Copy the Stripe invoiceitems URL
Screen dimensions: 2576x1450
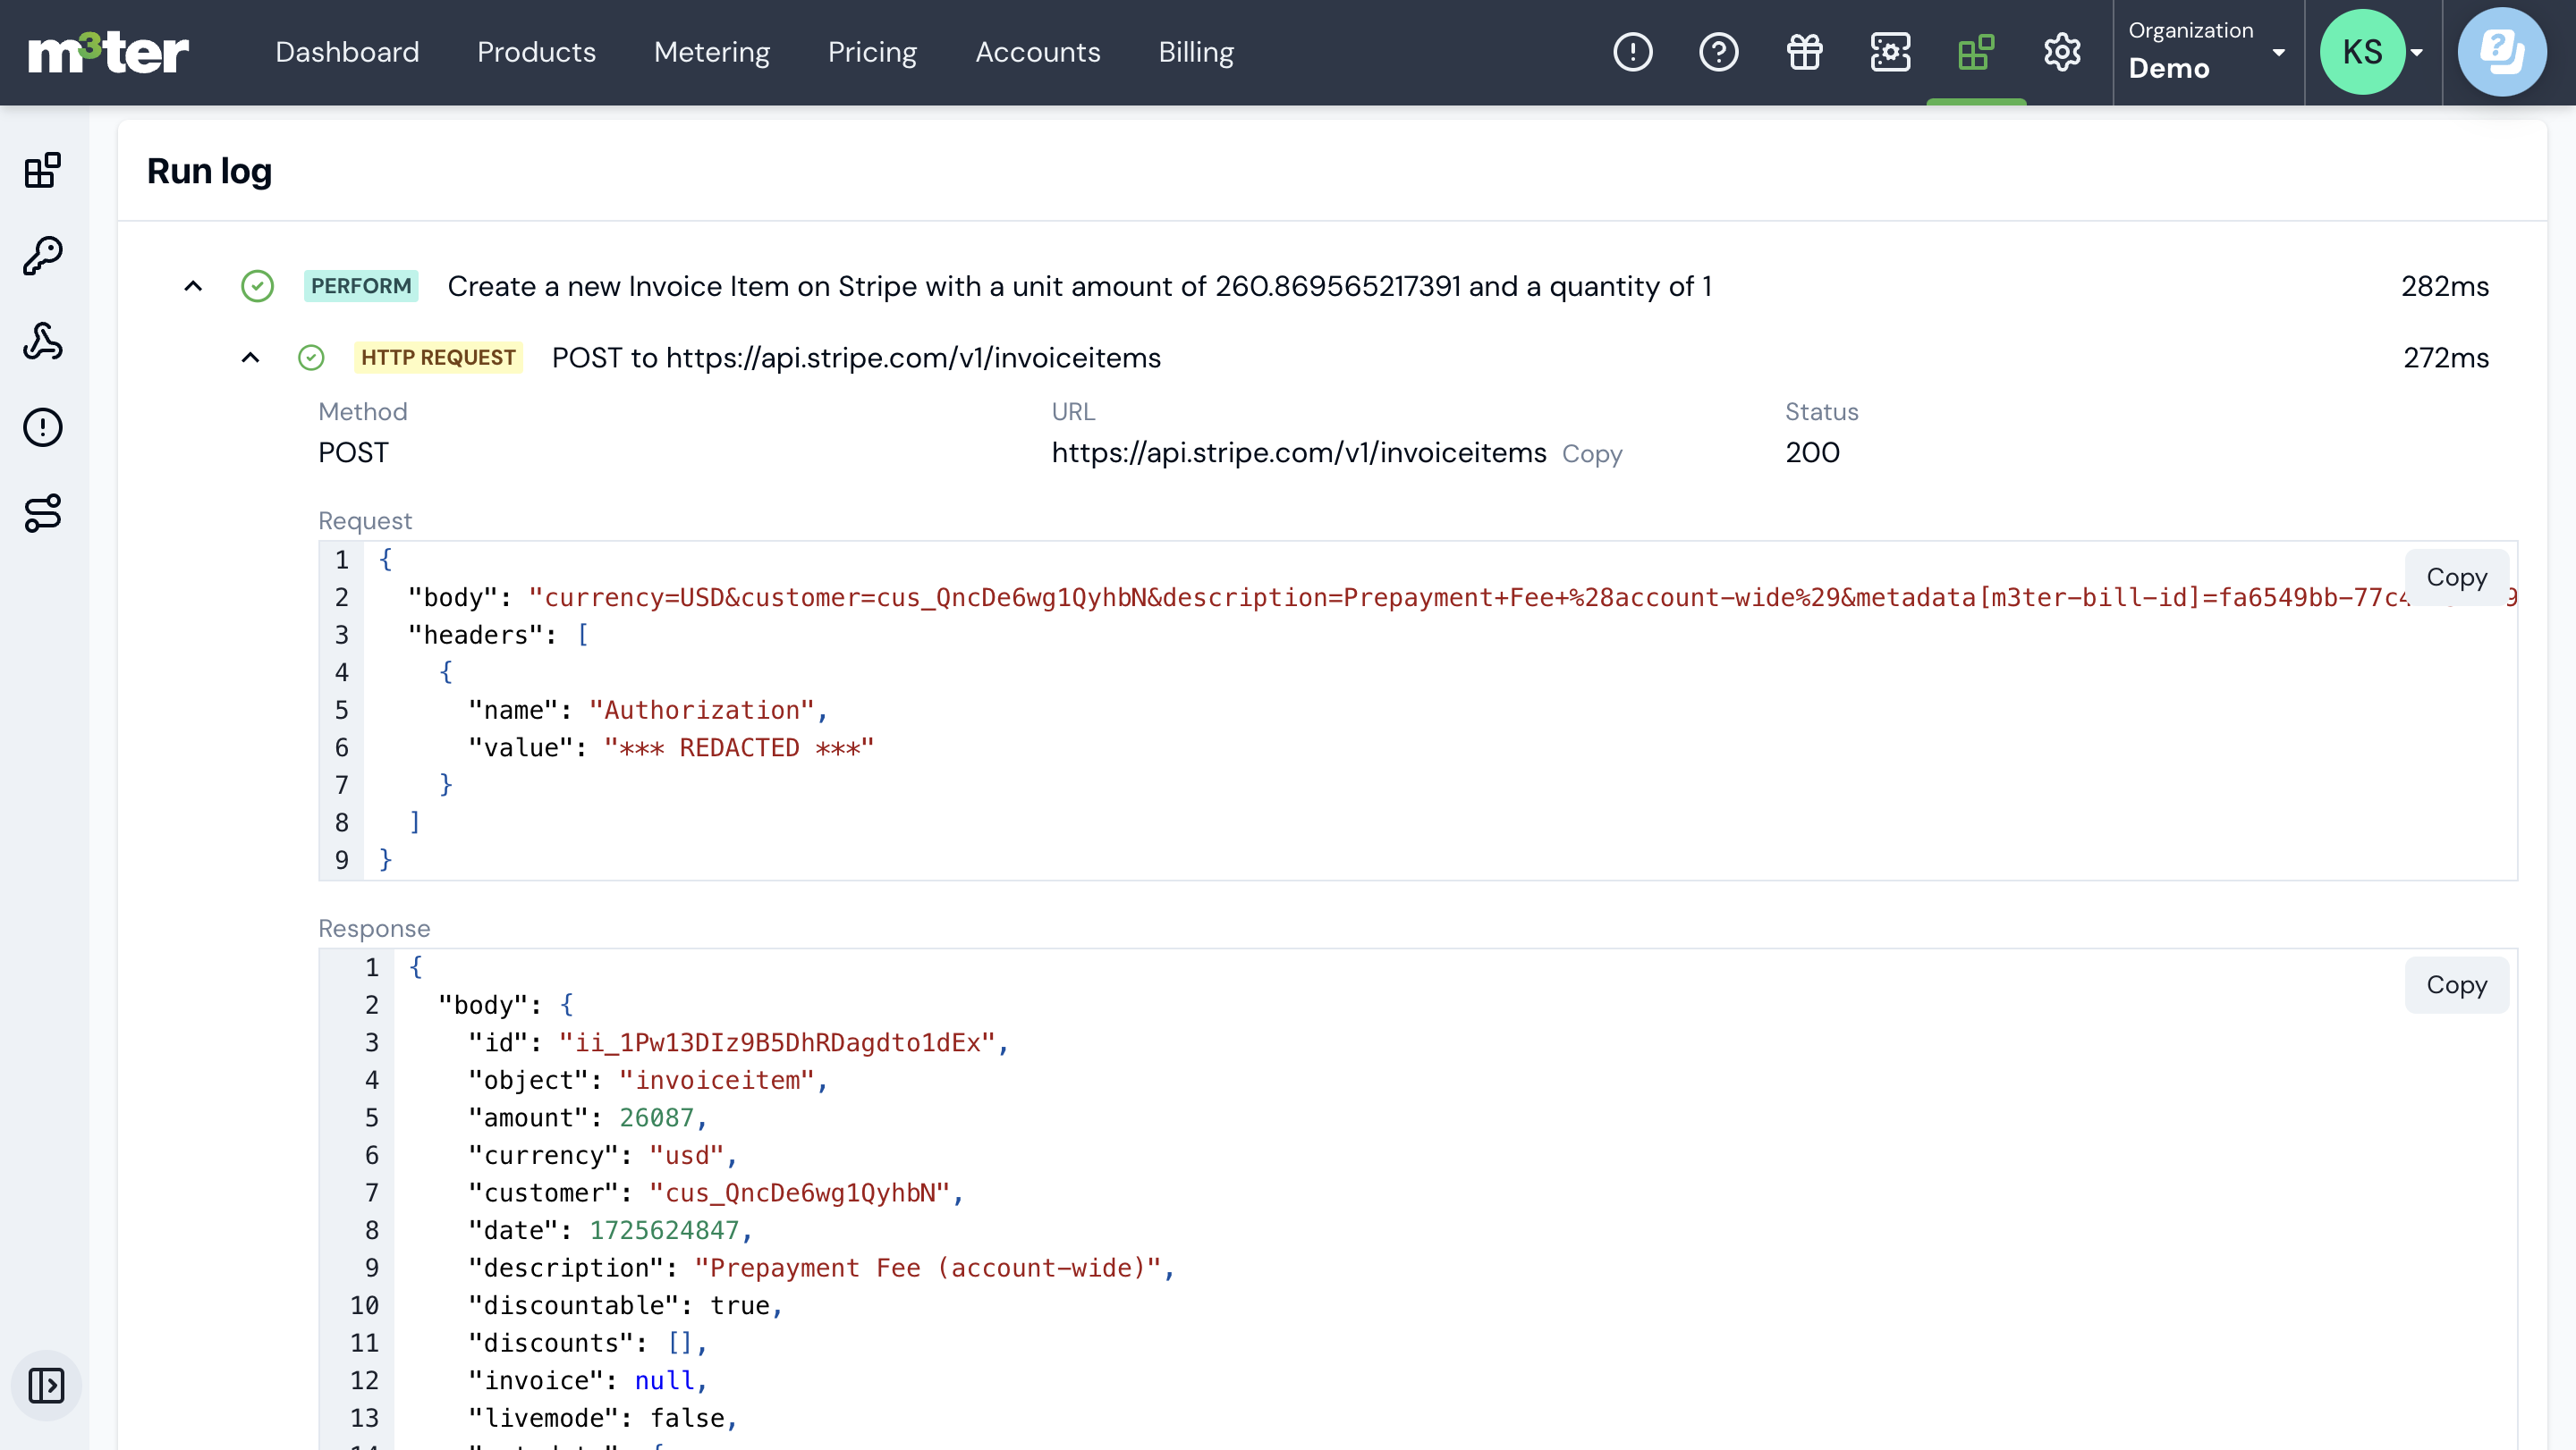[x=1591, y=454]
